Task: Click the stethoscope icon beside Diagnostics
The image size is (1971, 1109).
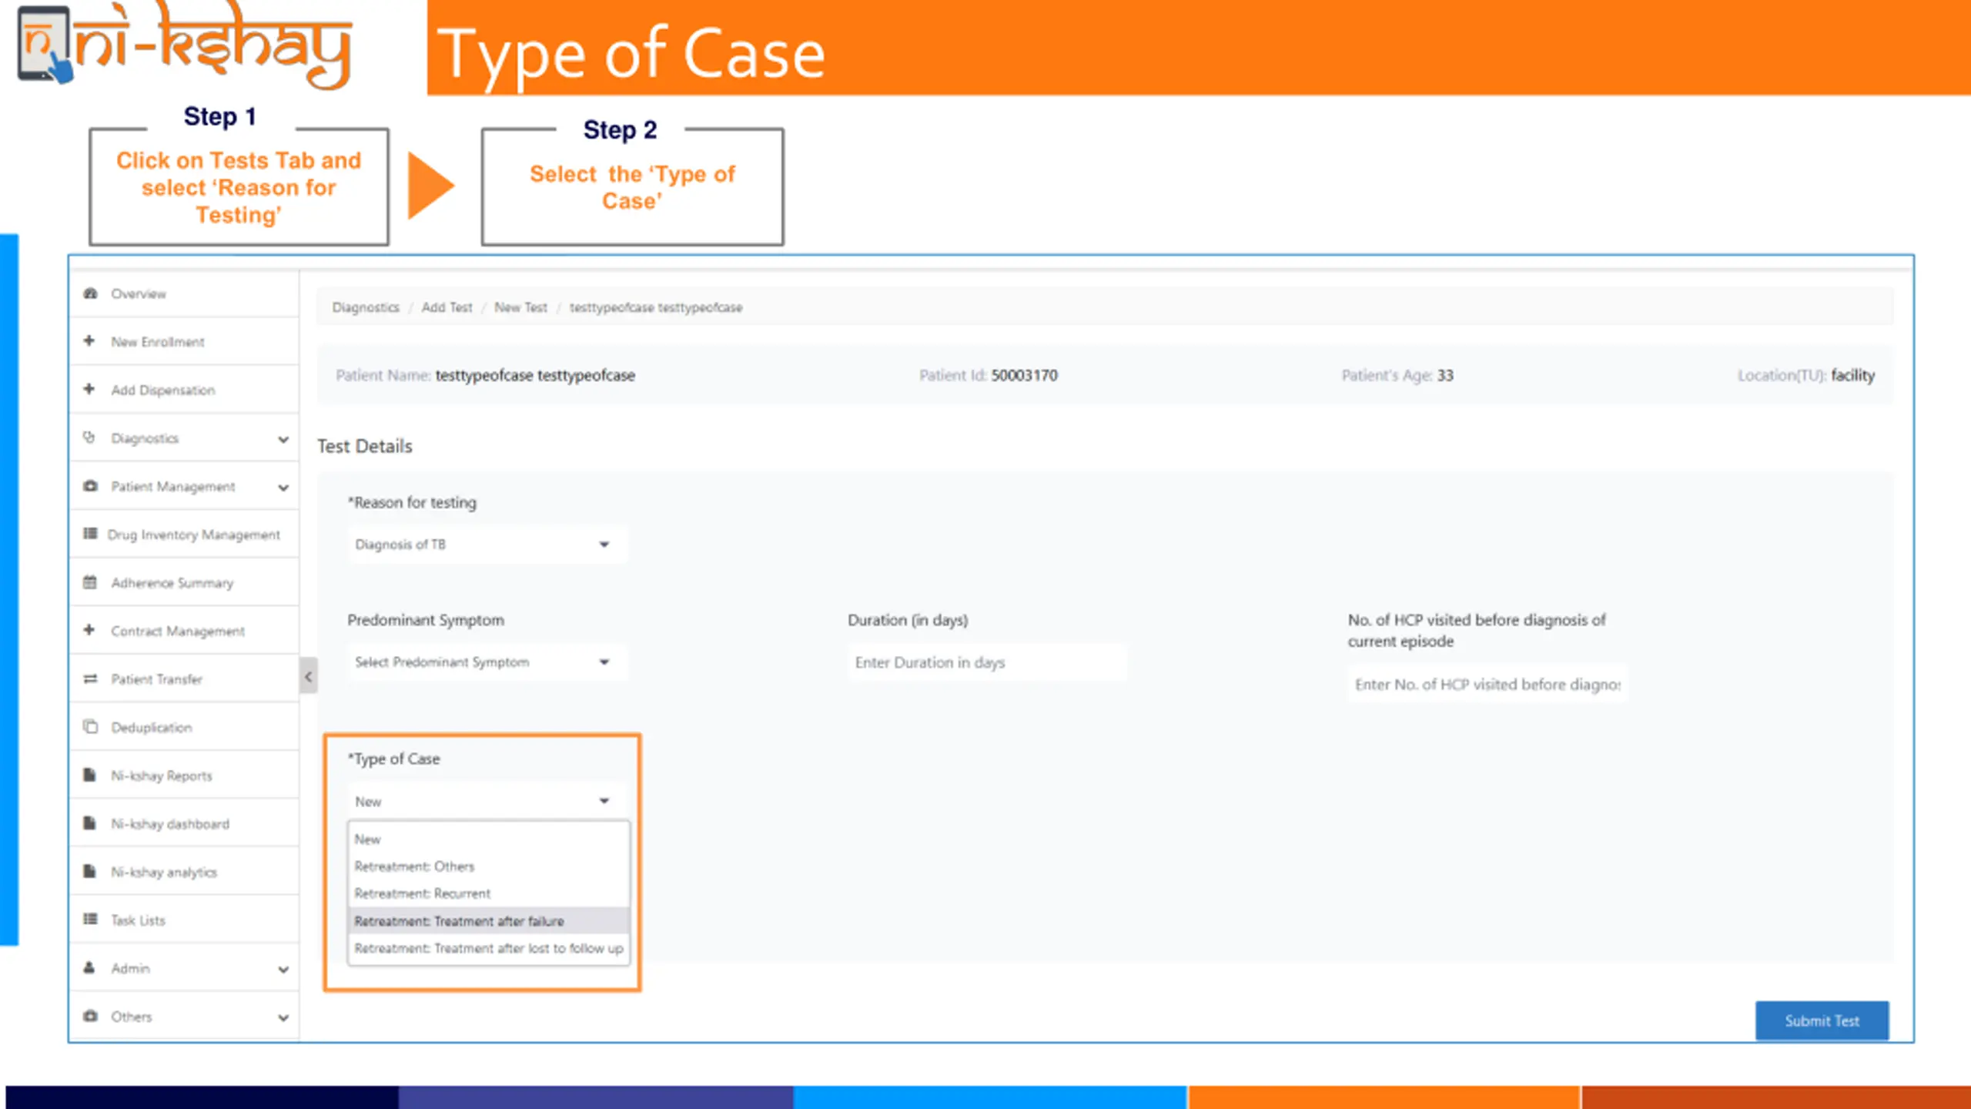Action: (89, 437)
